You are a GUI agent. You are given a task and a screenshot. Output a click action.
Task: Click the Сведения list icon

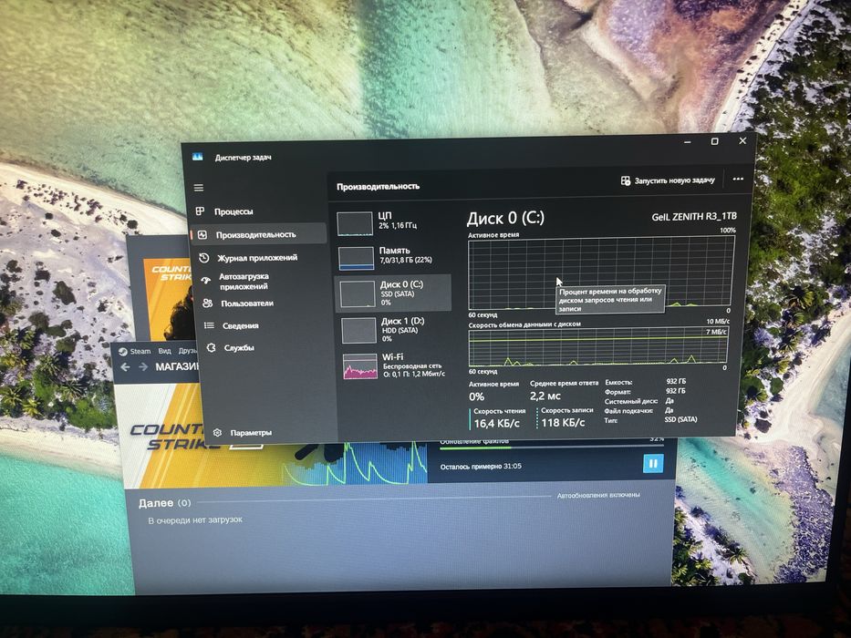click(209, 325)
